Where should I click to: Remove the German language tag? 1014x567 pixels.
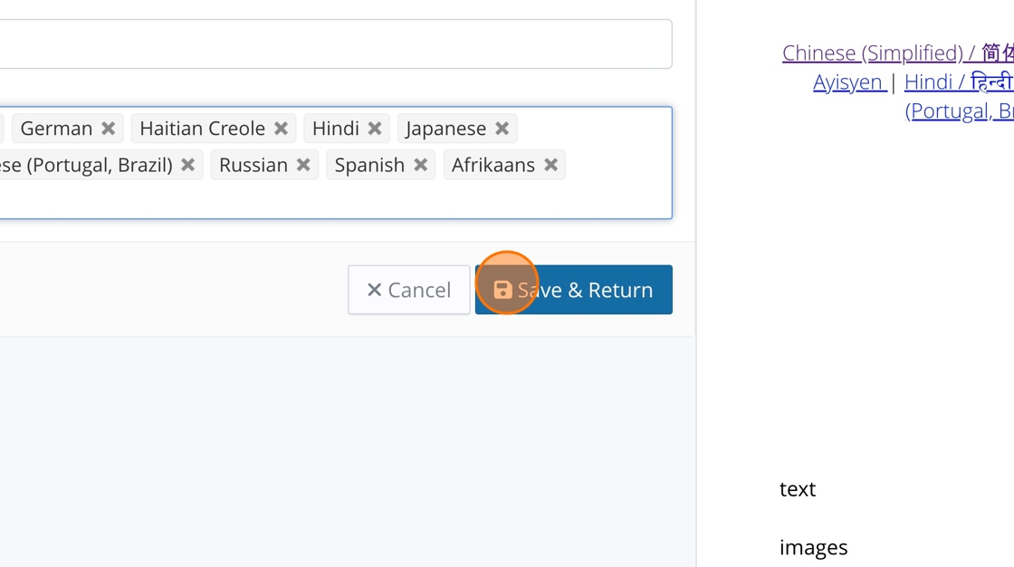click(x=108, y=129)
